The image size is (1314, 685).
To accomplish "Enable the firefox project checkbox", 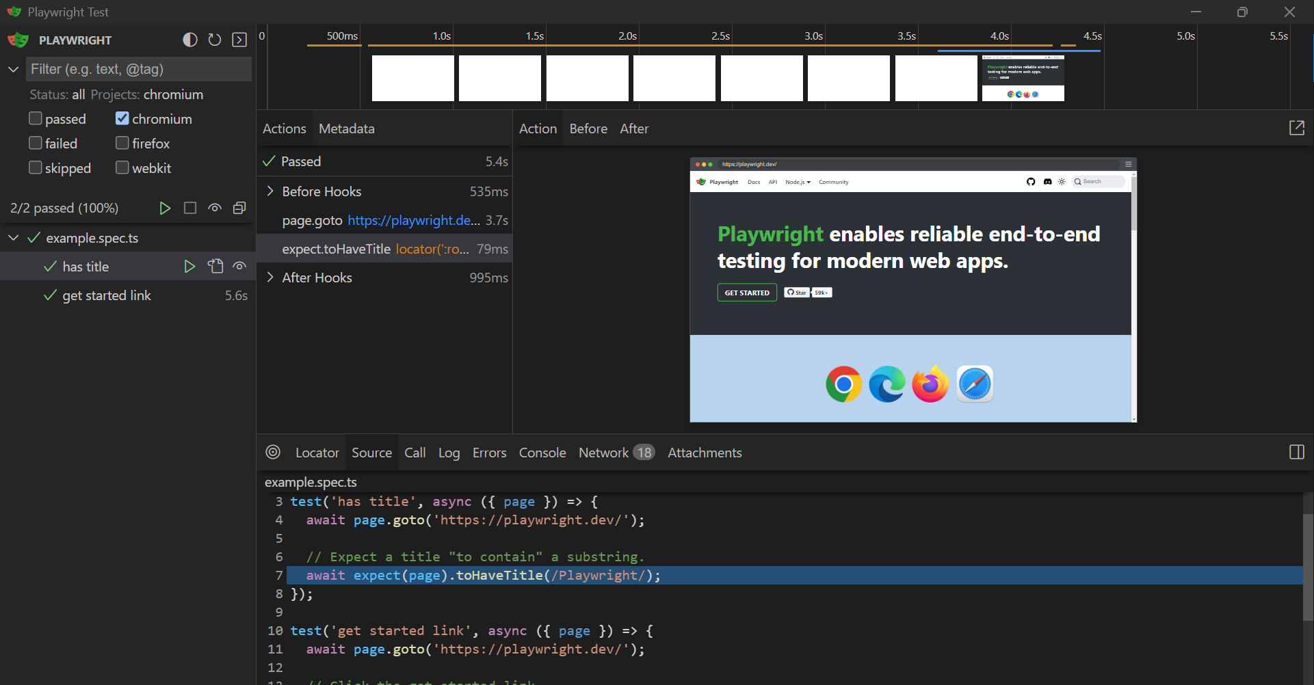I will [122, 144].
